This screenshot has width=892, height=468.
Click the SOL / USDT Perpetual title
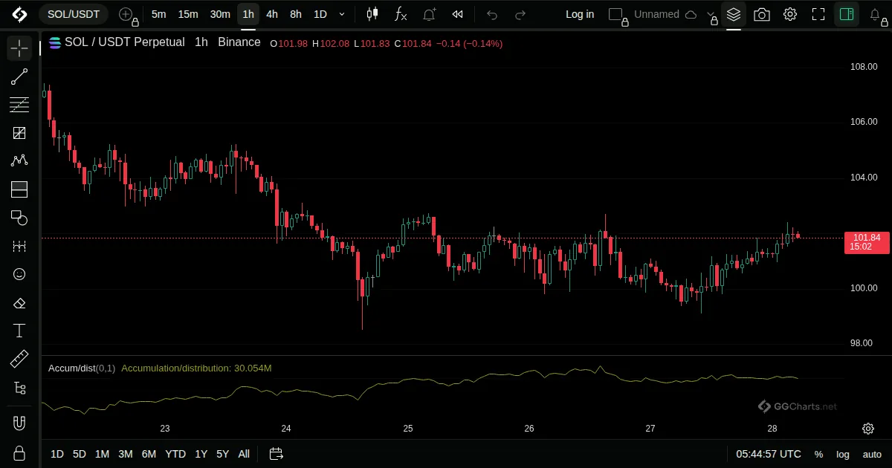[125, 42]
